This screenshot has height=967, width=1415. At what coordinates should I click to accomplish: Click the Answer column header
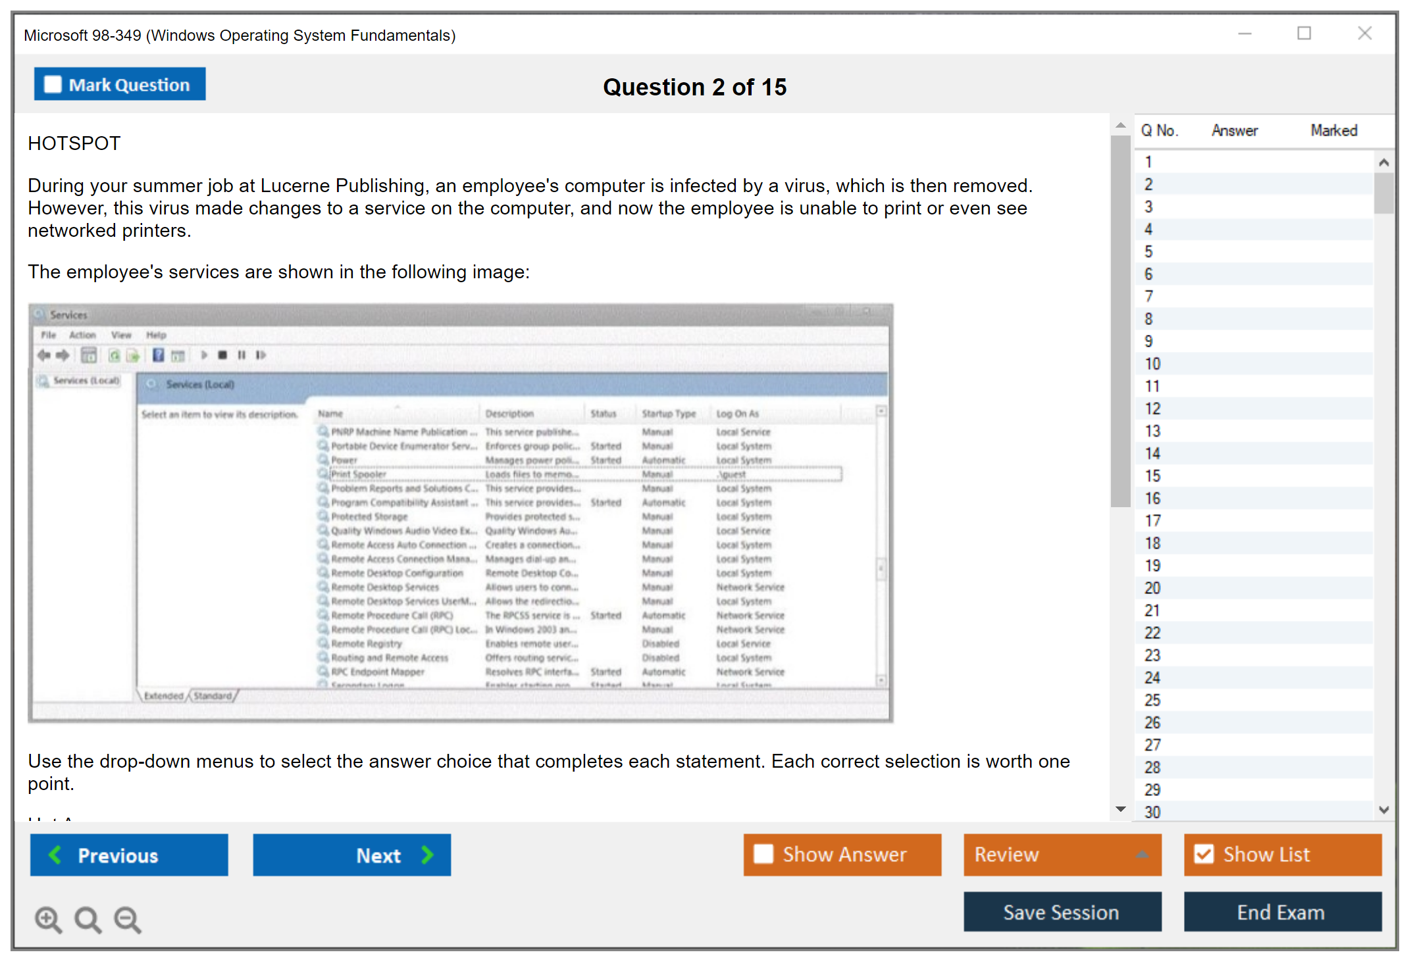pyautogui.click(x=1234, y=130)
